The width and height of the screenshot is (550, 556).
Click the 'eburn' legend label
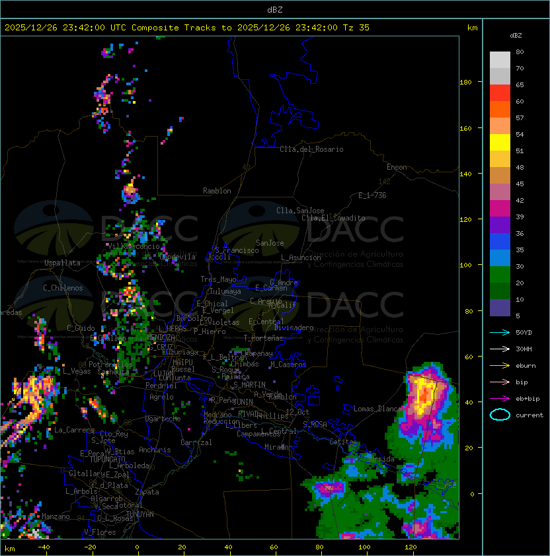[x=526, y=366]
